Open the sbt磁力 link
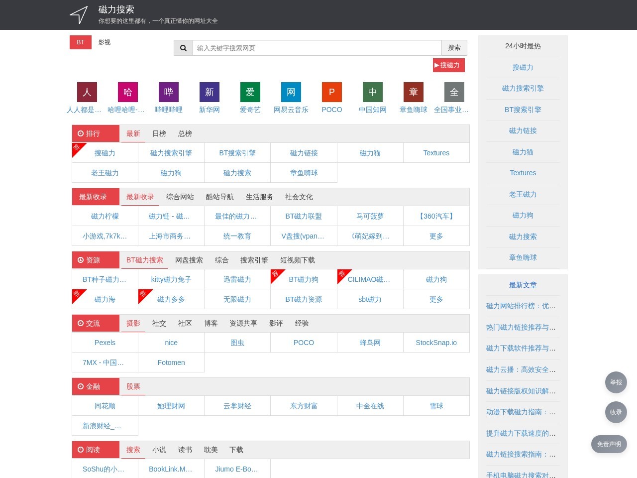637x478 pixels. tap(370, 299)
